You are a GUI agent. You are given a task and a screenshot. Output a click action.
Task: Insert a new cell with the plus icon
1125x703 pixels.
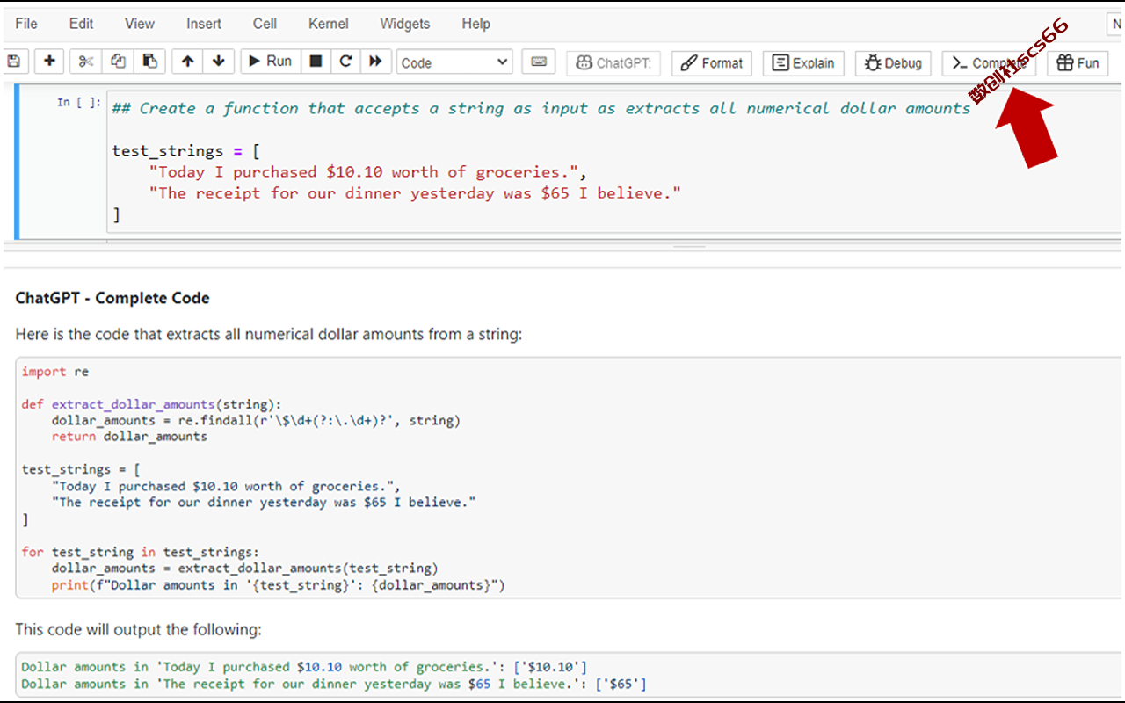[x=49, y=62]
